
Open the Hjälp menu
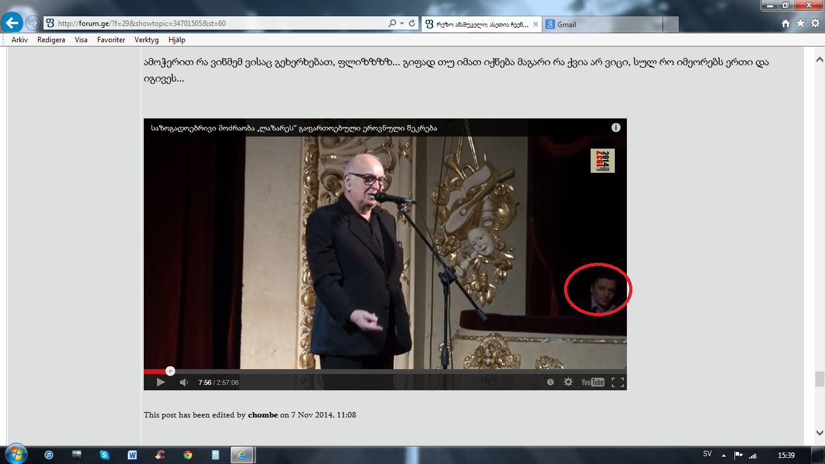point(177,40)
